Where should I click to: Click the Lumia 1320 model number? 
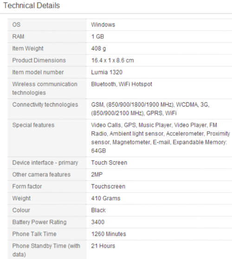[x=107, y=72]
